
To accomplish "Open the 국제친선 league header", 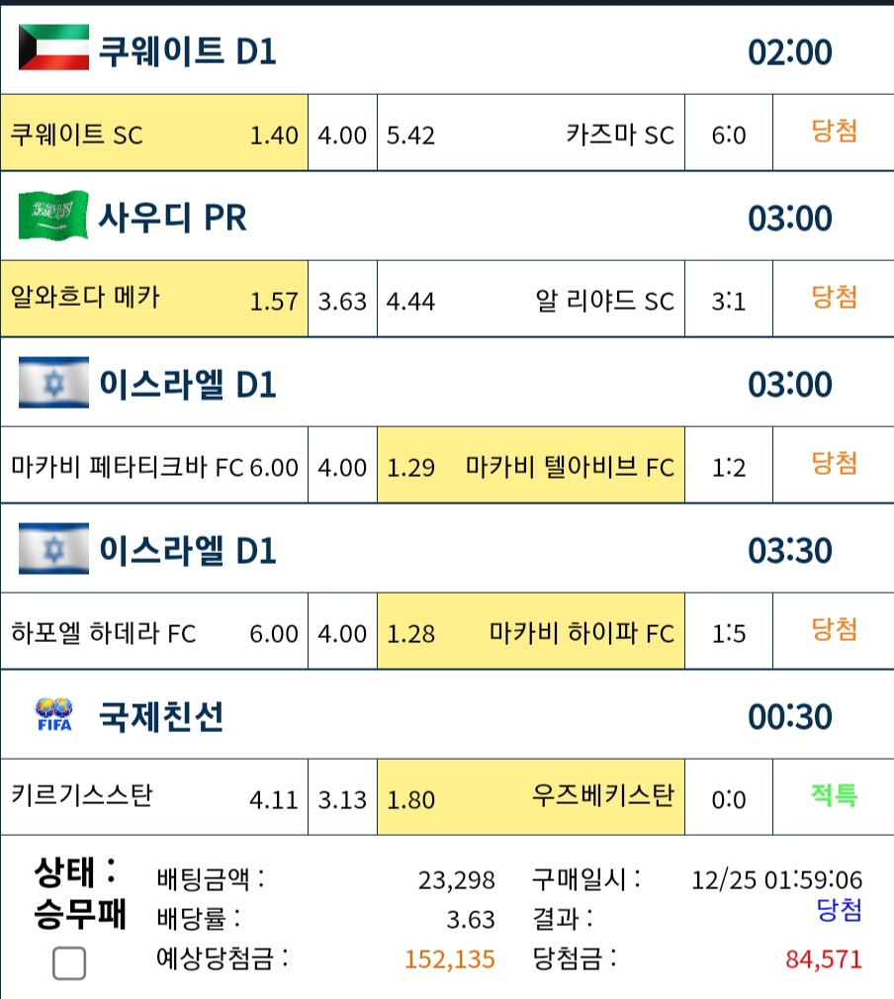I will pyautogui.click(x=447, y=714).
